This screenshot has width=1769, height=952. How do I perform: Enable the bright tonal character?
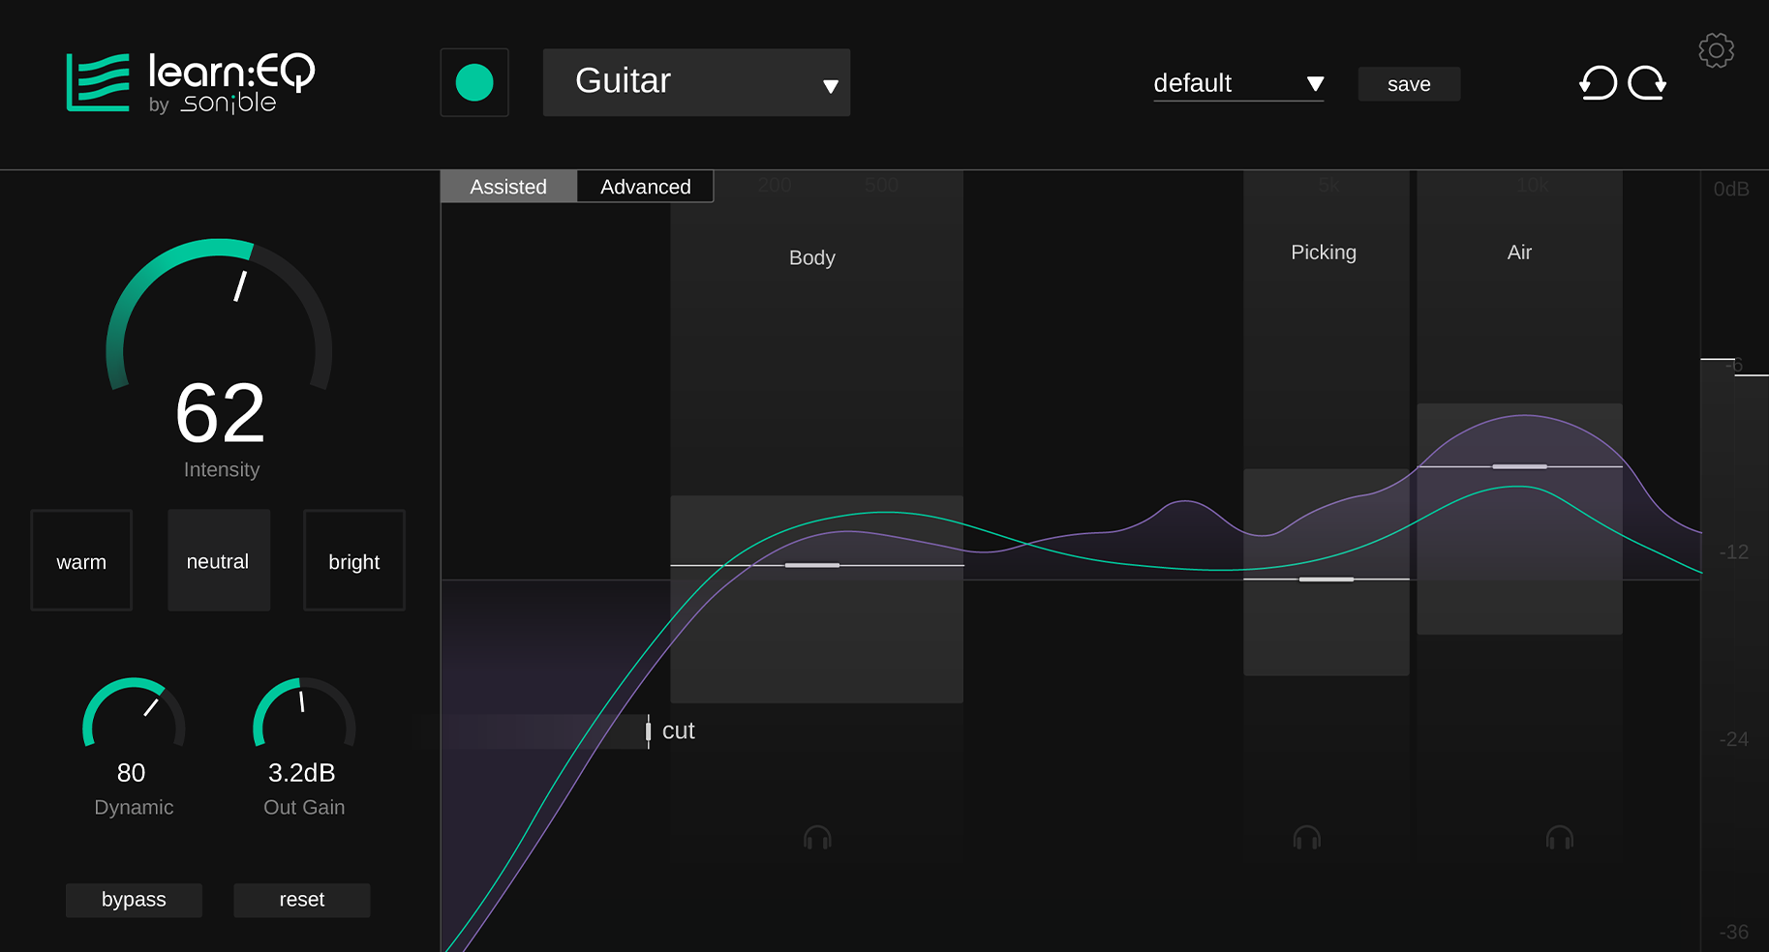tap(353, 560)
